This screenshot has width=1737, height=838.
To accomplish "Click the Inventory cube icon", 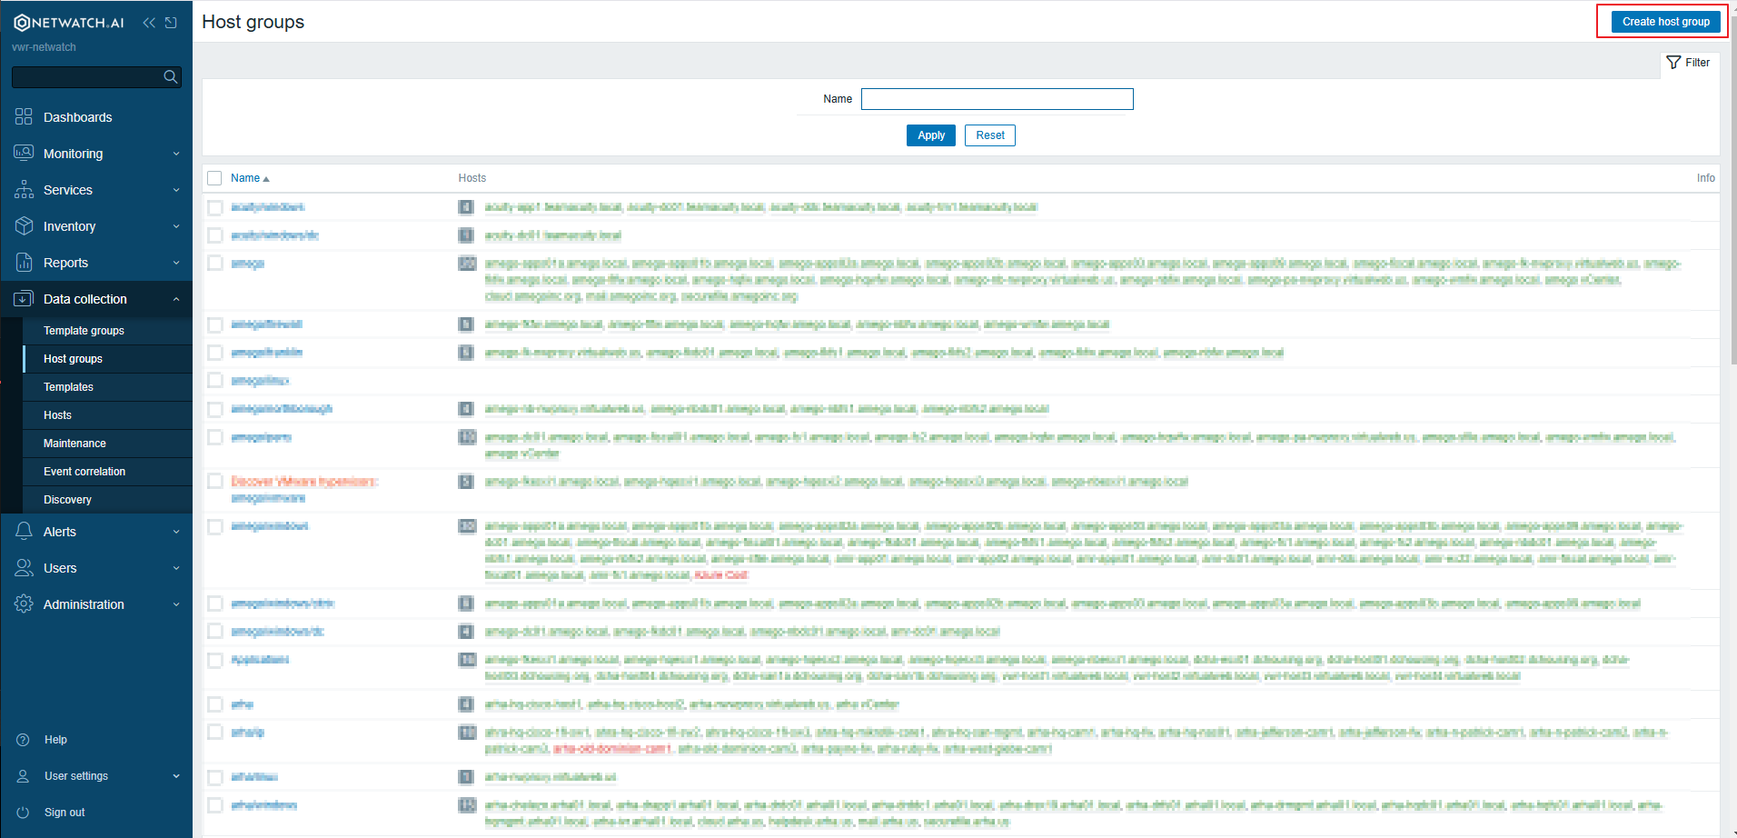I will point(24,226).
